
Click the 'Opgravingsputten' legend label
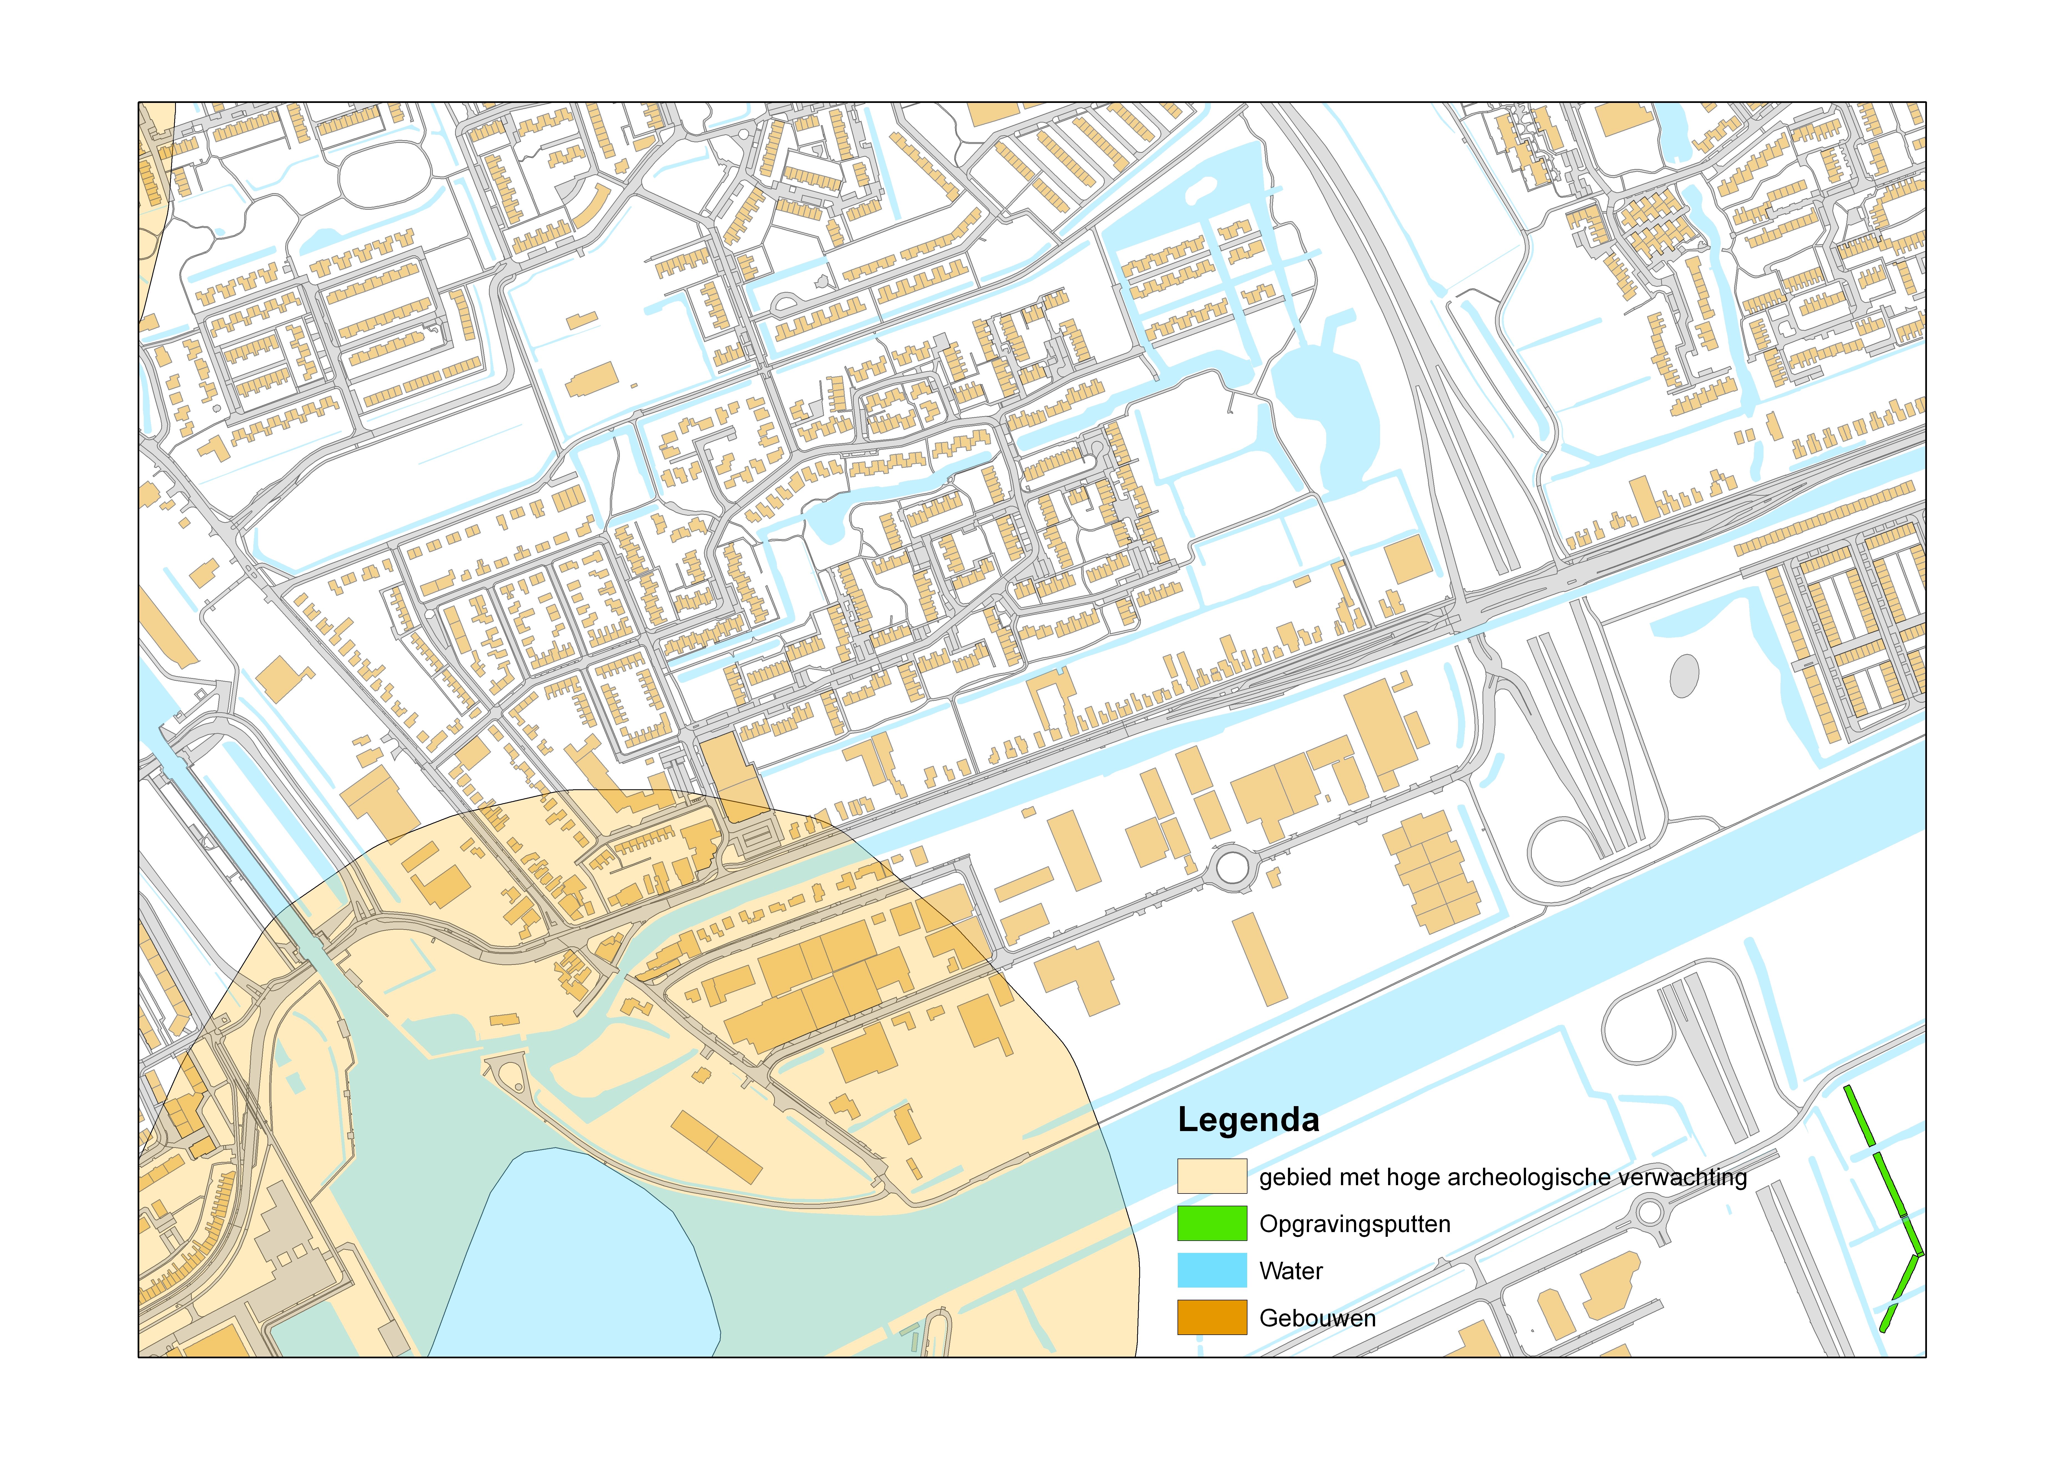coord(1355,1224)
